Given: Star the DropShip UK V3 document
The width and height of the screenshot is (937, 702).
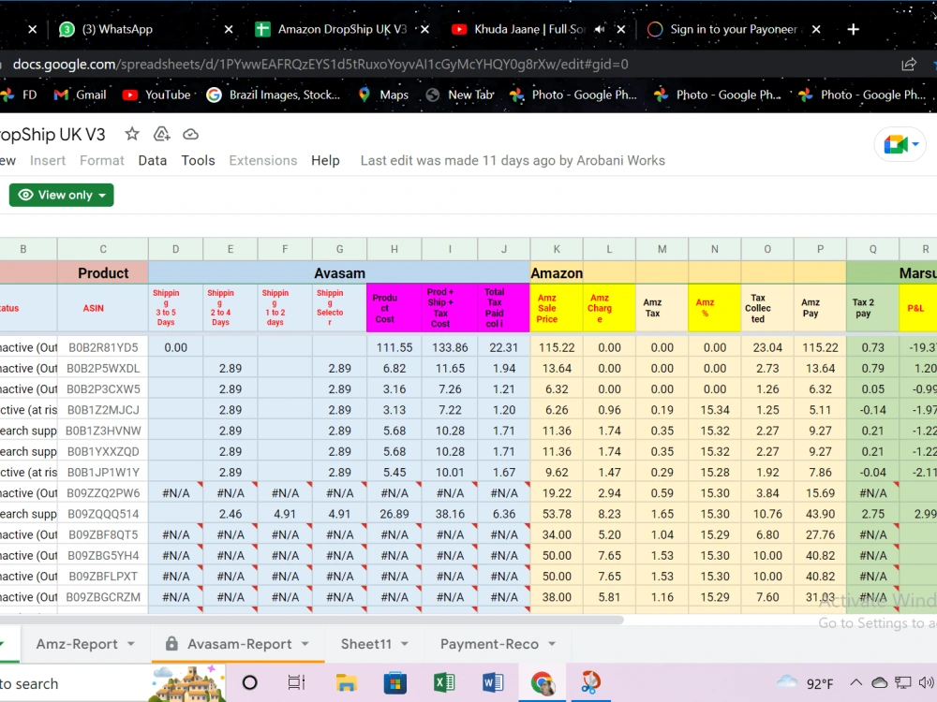Looking at the screenshot, I should click(132, 134).
